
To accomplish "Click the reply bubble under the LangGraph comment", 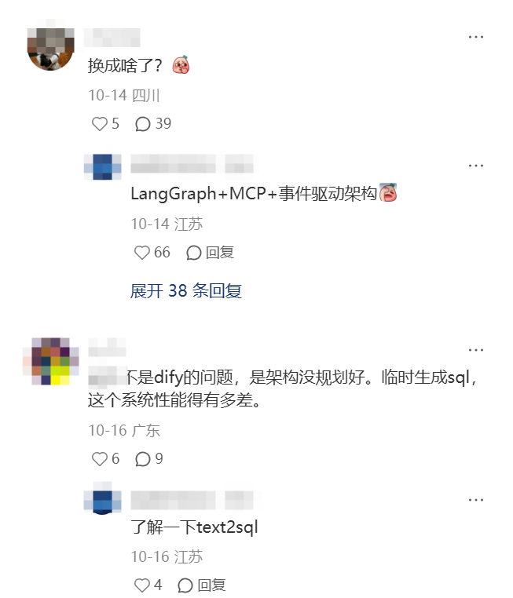I will 194,253.
